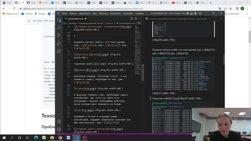
Task: Open the Run and Debug view
Action: pos(59,43)
